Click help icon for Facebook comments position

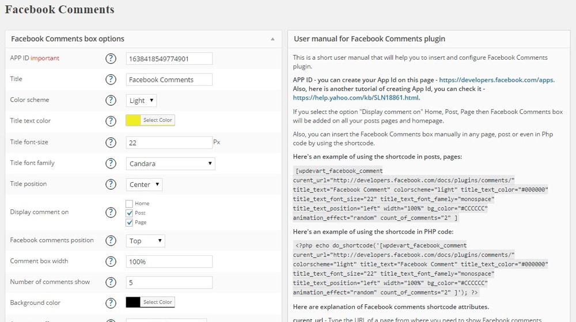[x=111, y=240]
